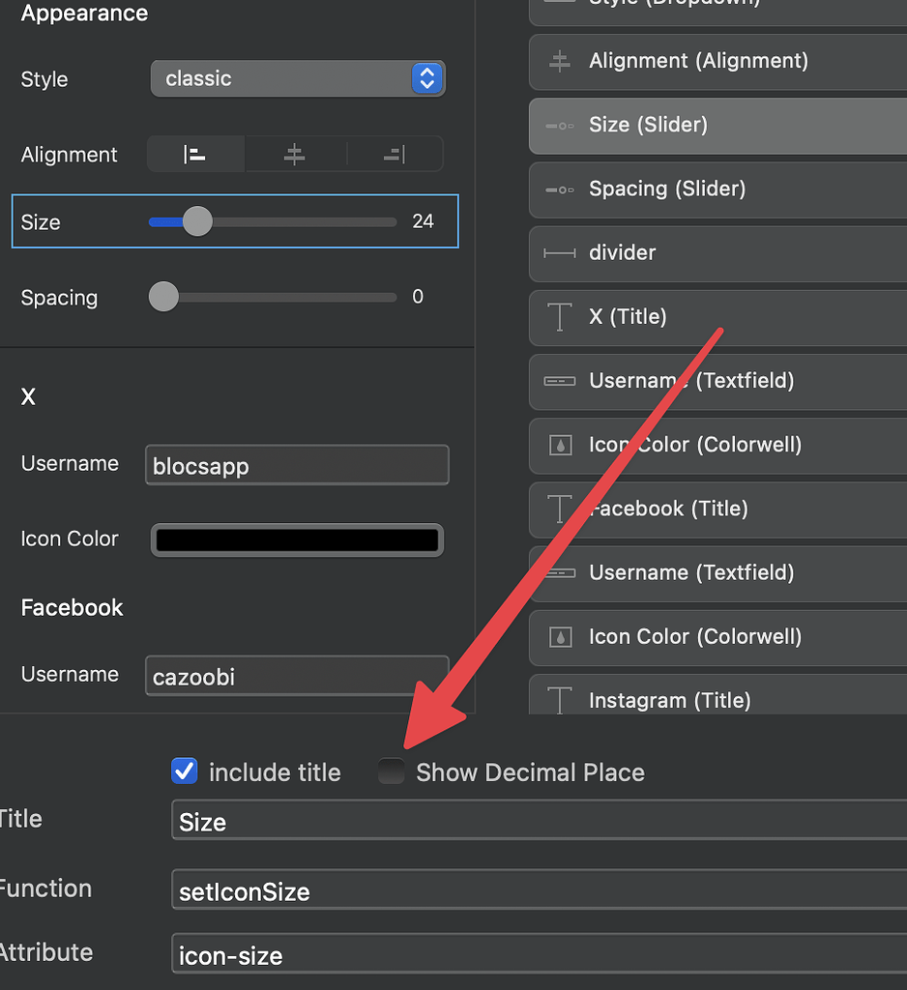The image size is (907, 990).
Task: Click the Style dropdown stepper arrows
Action: point(426,78)
